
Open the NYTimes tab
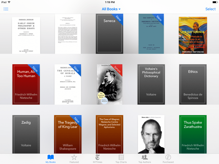[97, 159]
